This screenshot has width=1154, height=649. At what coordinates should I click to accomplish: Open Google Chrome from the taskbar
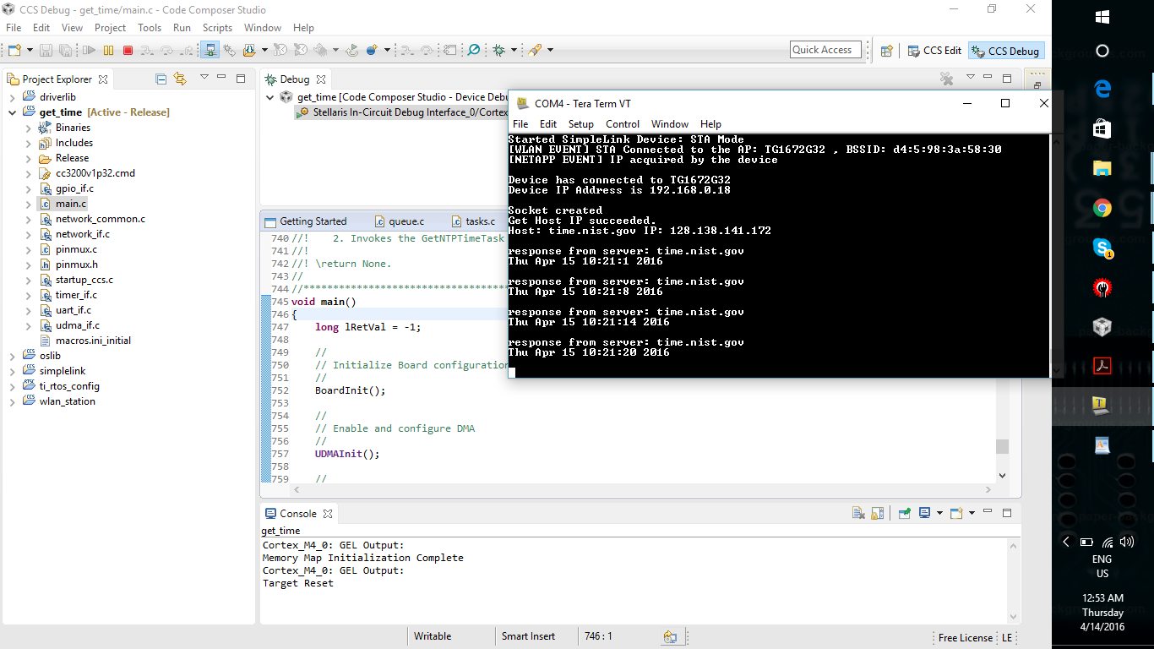(x=1102, y=208)
